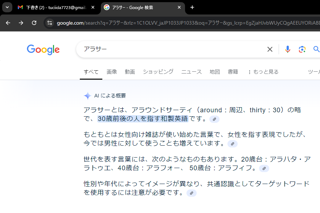The width and height of the screenshot is (320, 213).
Task: Switch to 画像 results
Action: (x=112, y=72)
